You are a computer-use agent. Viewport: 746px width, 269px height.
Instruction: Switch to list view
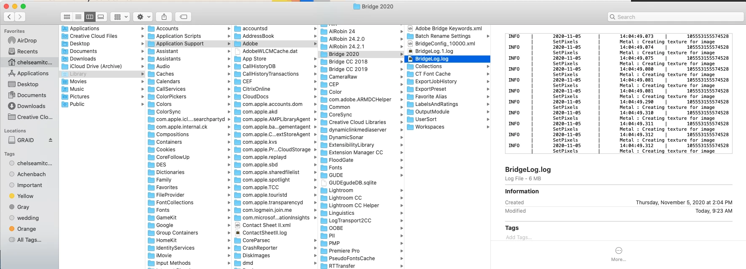[78, 17]
